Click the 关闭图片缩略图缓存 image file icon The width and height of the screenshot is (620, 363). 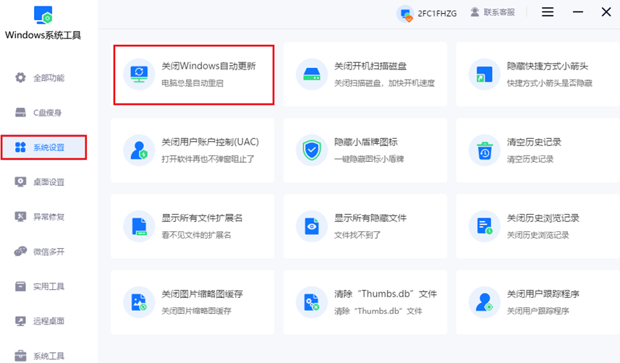(139, 302)
